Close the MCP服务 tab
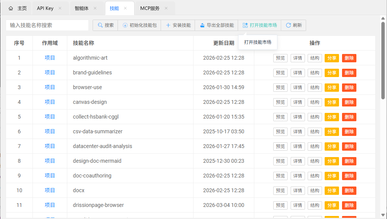387x219 pixels. point(166,8)
